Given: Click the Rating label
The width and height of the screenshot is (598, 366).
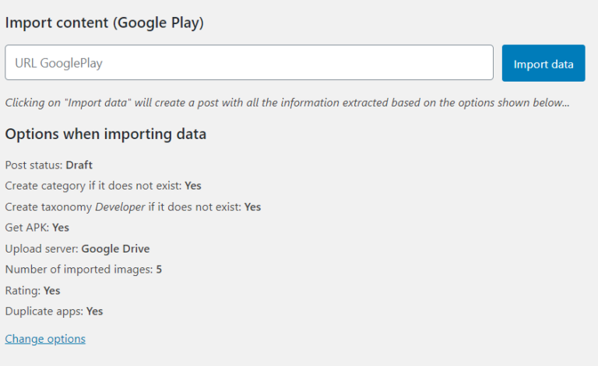Looking at the screenshot, I should point(23,291).
